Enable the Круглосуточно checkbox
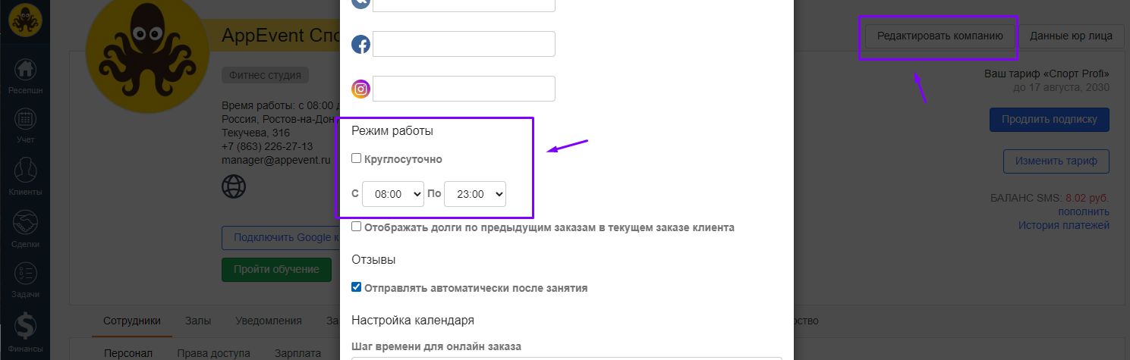This screenshot has width=1130, height=360. 357,159
